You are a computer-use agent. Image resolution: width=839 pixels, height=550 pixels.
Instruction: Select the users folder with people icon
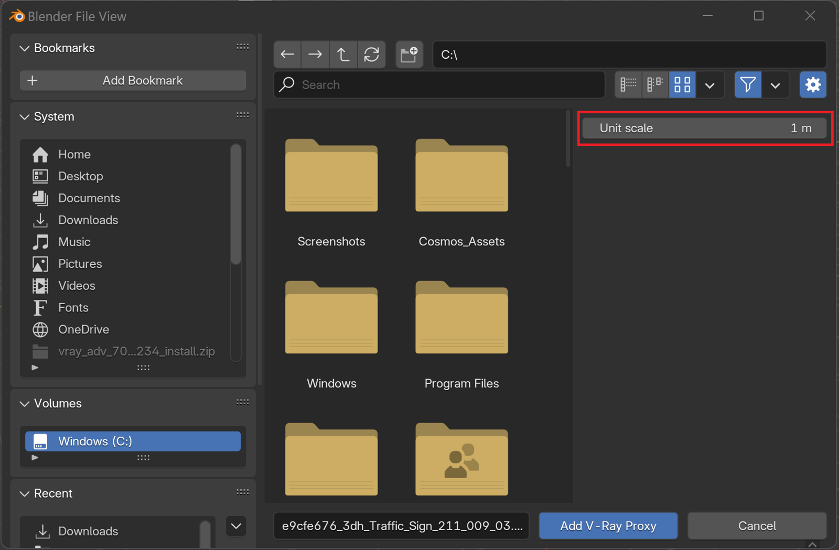(x=462, y=459)
